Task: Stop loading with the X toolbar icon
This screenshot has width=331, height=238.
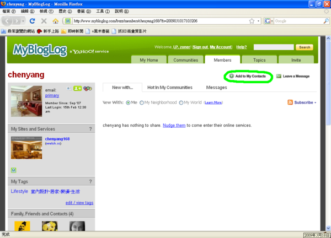Action: point(44,21)
